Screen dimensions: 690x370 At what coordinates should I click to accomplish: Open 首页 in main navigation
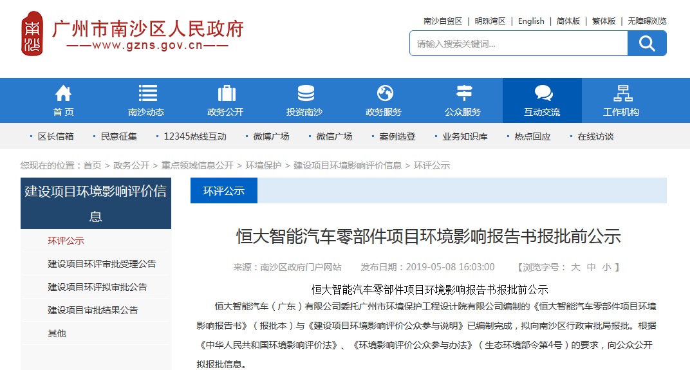[x=63, y=112]
